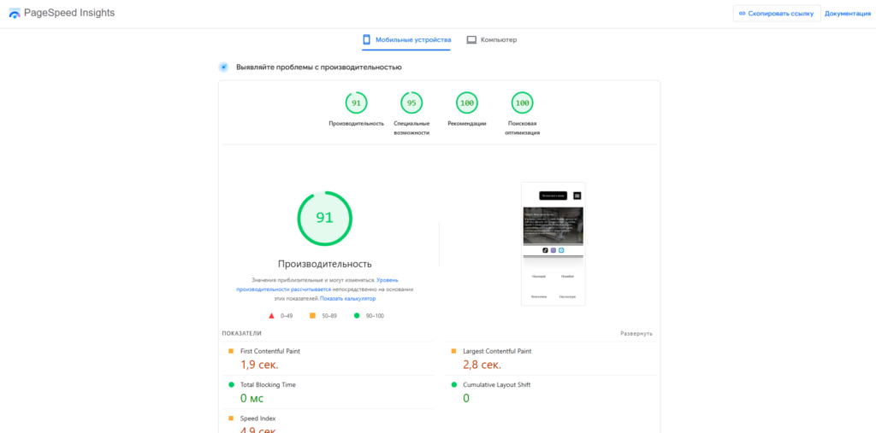This screenshot has height=433, width=876.
Task: Click green dot beside Cumulative Layout Shift
Action: [x=454, y=385]
